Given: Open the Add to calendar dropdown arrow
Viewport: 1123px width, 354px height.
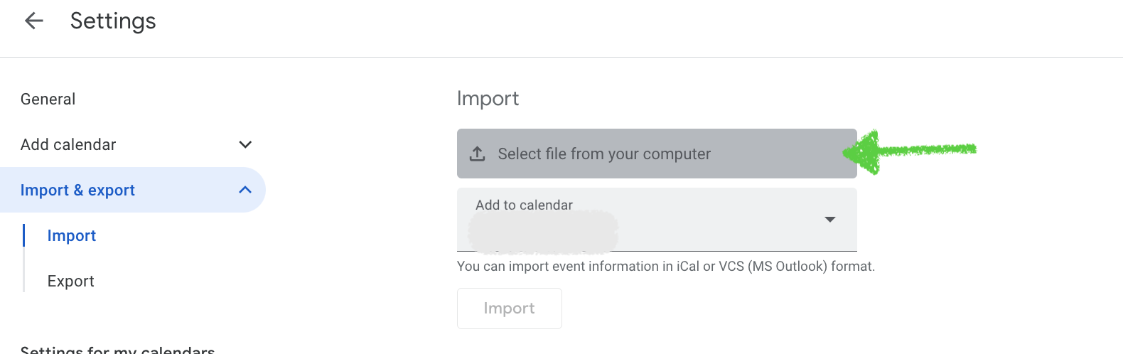Looking at the screenshot, I should point(829,220).
